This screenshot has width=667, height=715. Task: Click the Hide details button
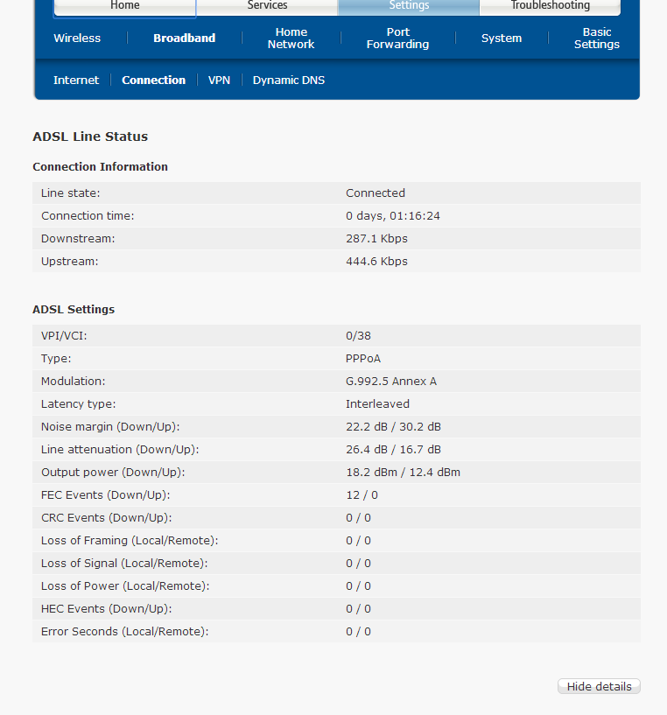pos(599,686)
